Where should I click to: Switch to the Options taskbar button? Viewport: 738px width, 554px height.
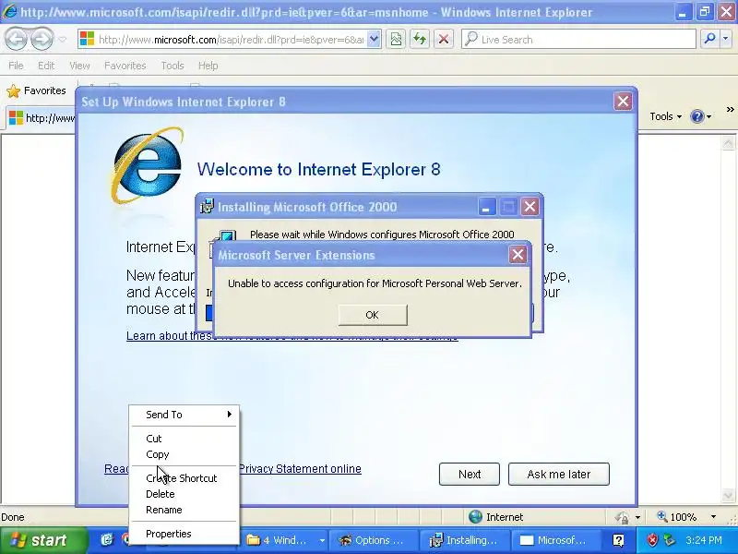tap(373, 540)
